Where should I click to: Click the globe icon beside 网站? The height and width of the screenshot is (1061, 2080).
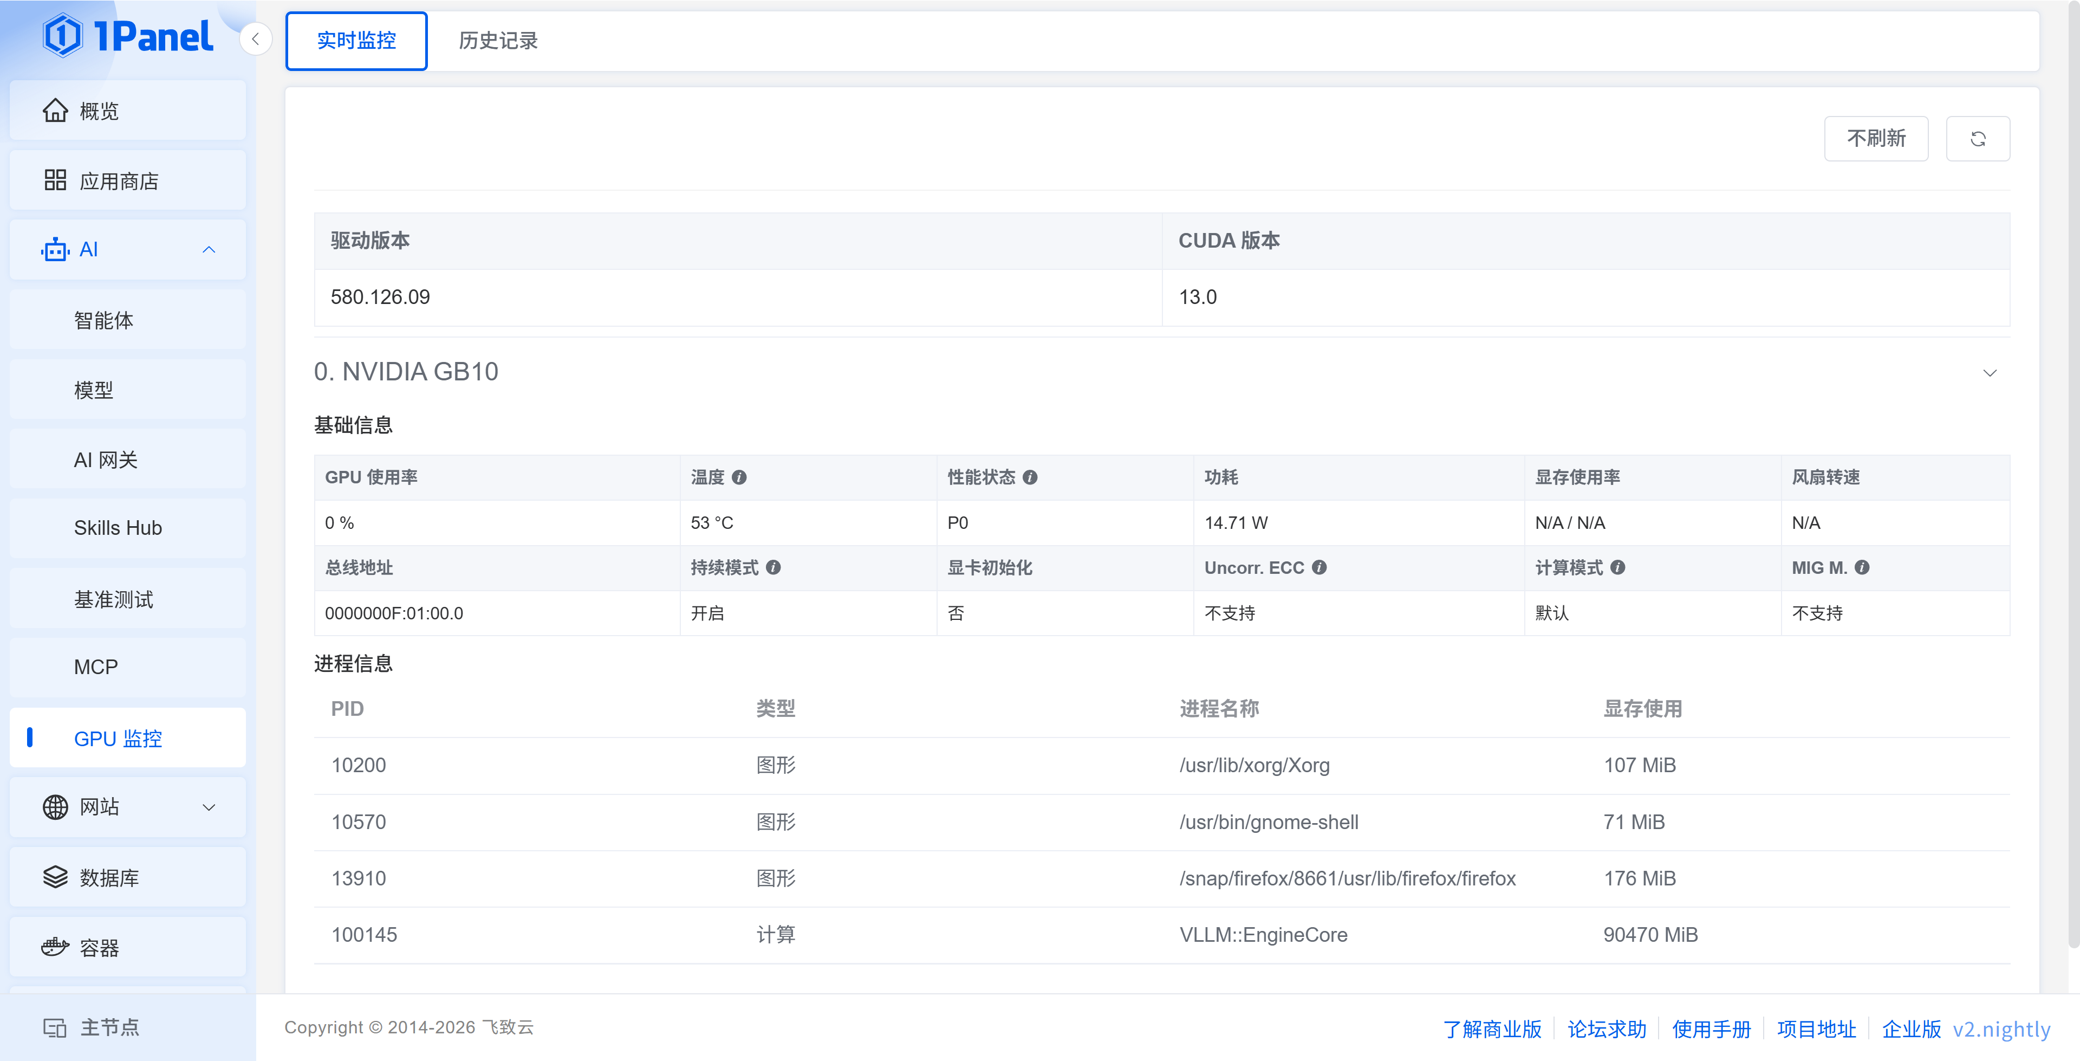click(x=55, y=807)
